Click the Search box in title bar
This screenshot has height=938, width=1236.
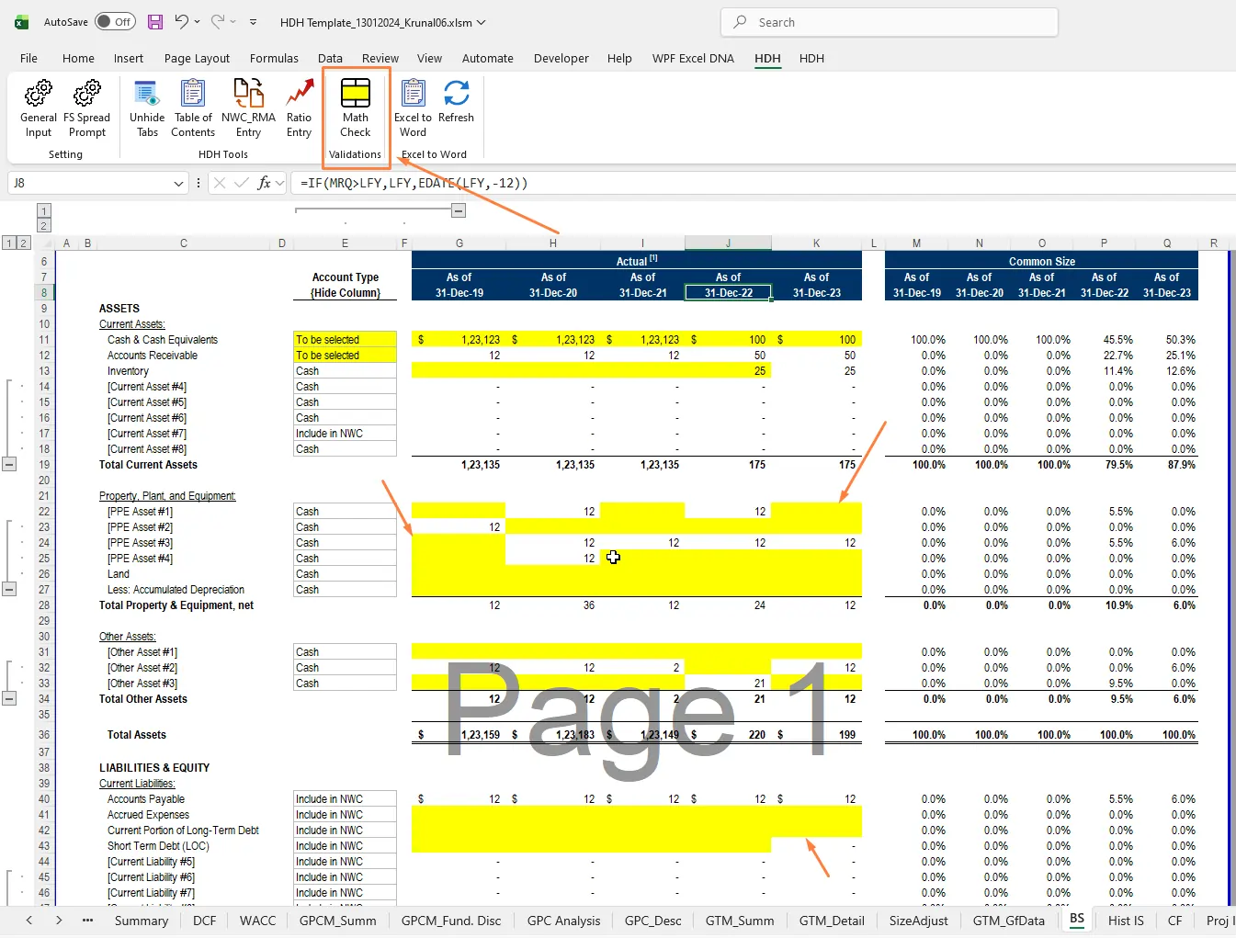890,22
